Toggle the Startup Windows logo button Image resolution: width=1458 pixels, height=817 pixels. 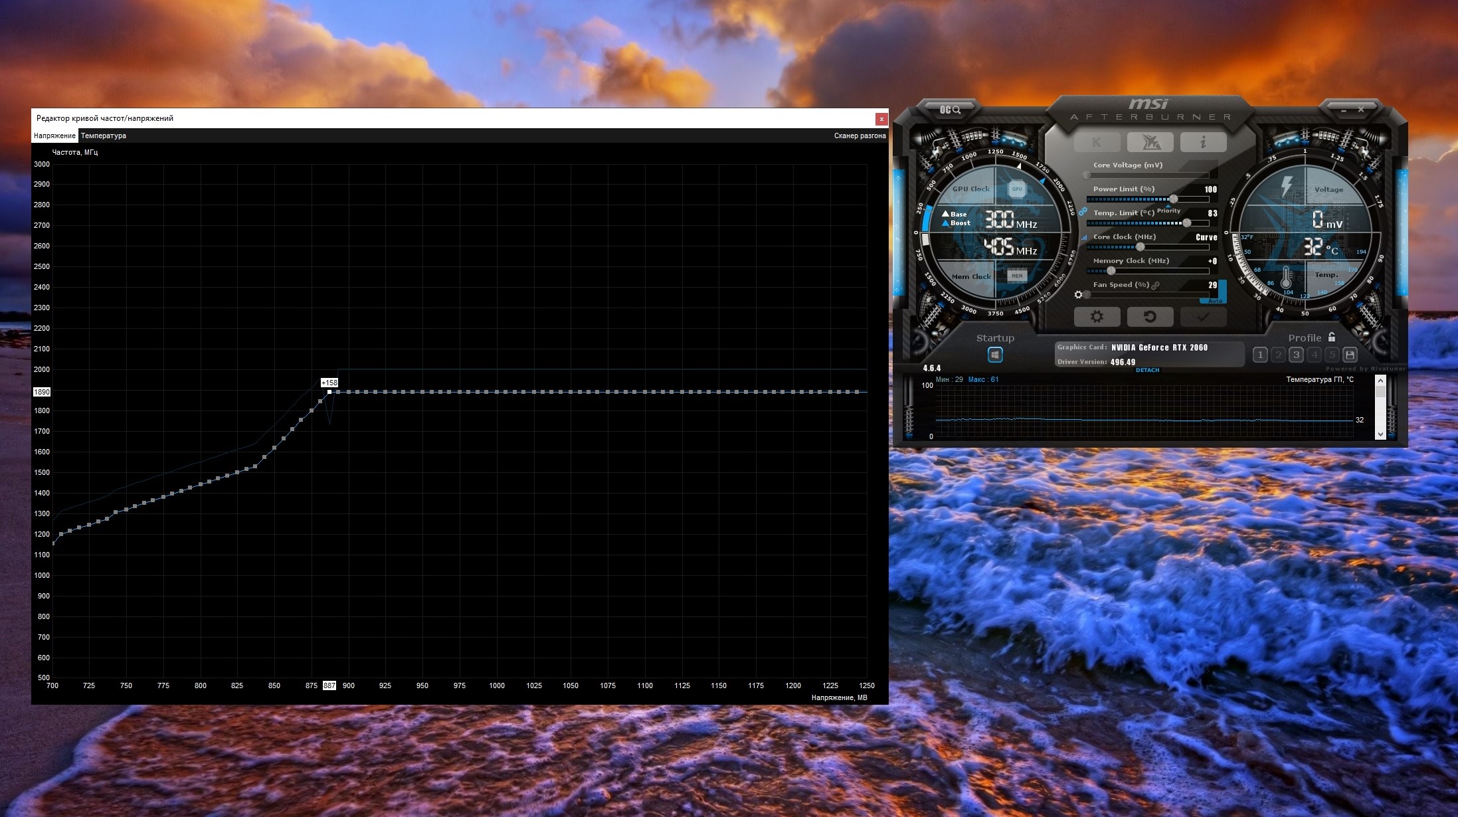tap(995, 355)
